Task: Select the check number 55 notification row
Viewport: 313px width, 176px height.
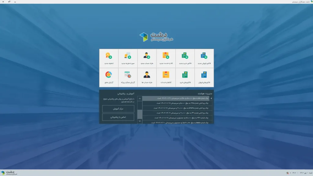Action: coord(176,98)
